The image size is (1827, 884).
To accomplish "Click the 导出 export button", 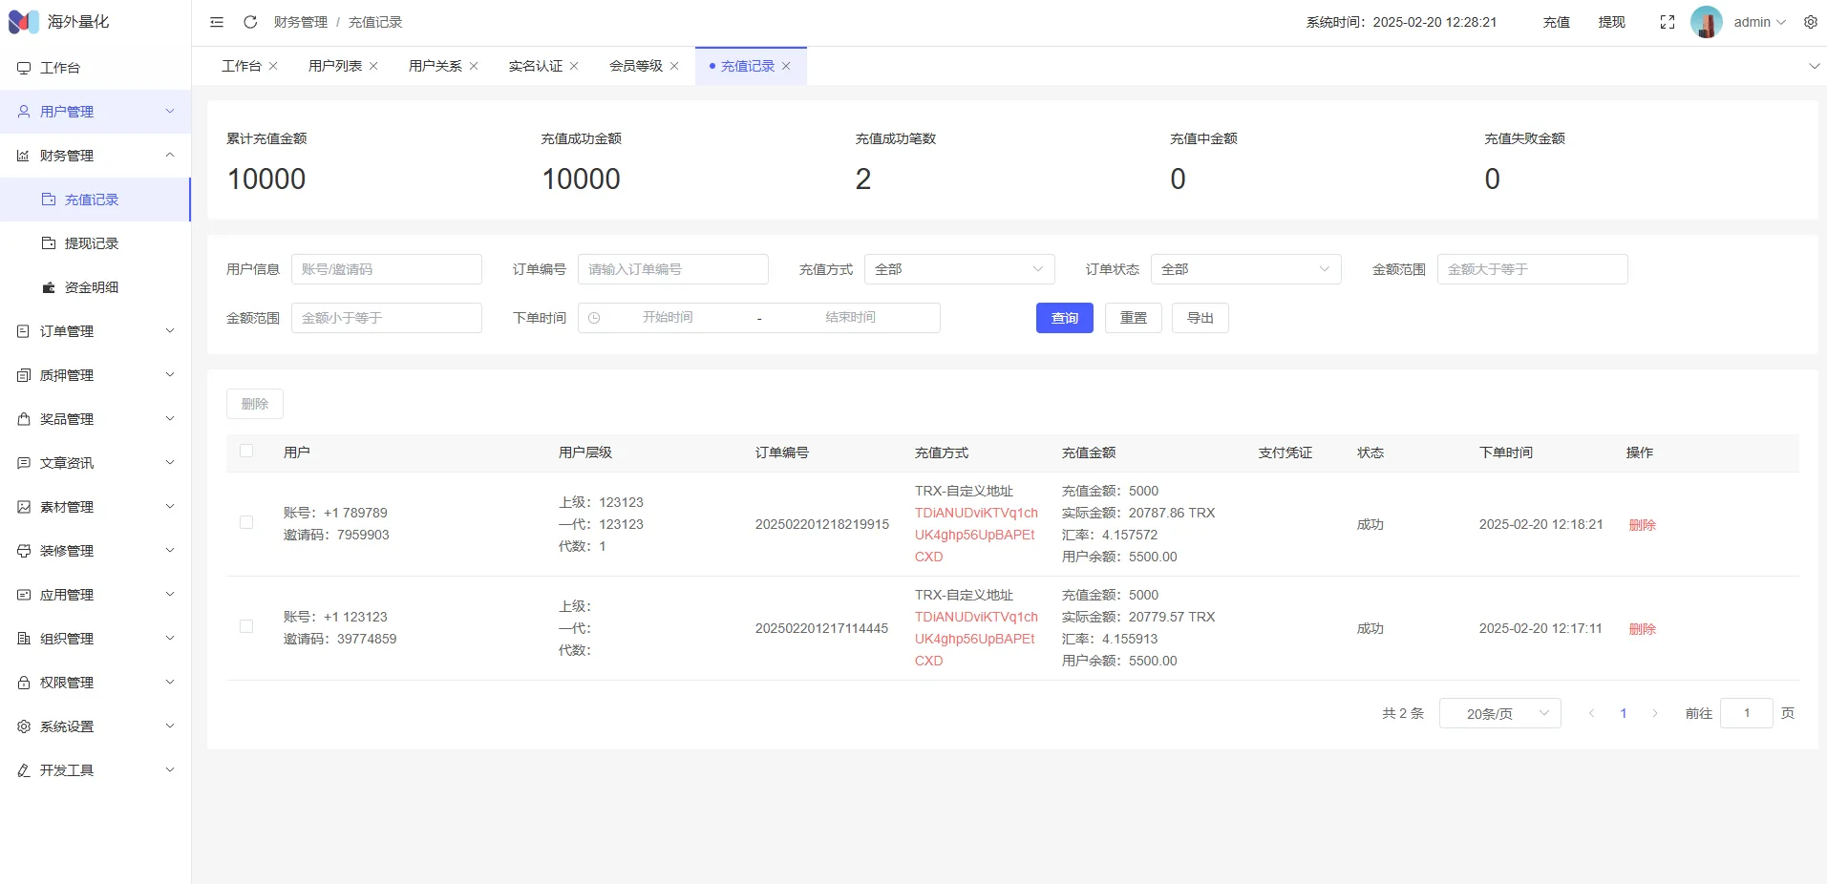I will (1200, 318).
